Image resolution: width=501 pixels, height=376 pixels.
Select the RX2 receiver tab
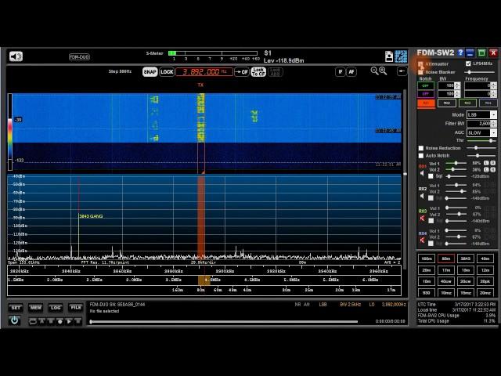pos(447,103)
